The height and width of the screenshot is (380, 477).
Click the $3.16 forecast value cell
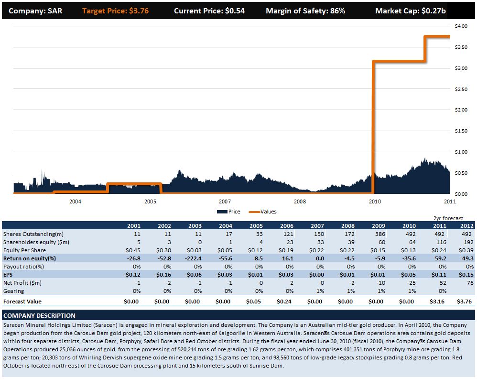(x=437, y=302)
